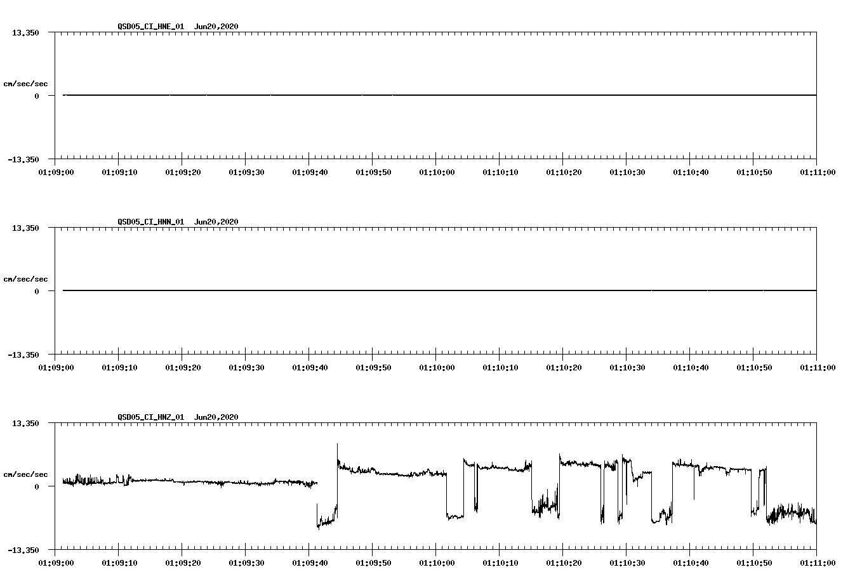The image size is (862, 586).
Task: Click the cm/sec/sec unit label on HNN plot
Action: [x=25, y=279]
